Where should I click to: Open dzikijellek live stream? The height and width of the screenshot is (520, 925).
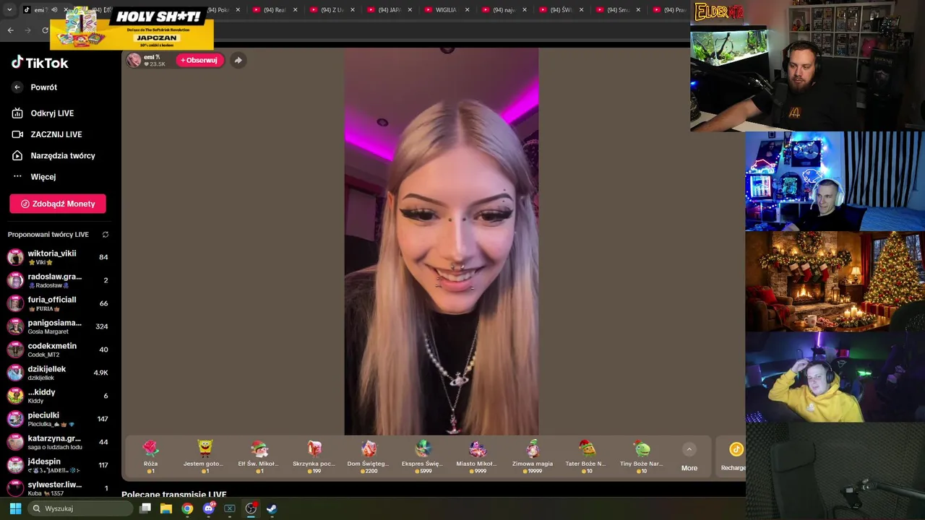(58, 373)
